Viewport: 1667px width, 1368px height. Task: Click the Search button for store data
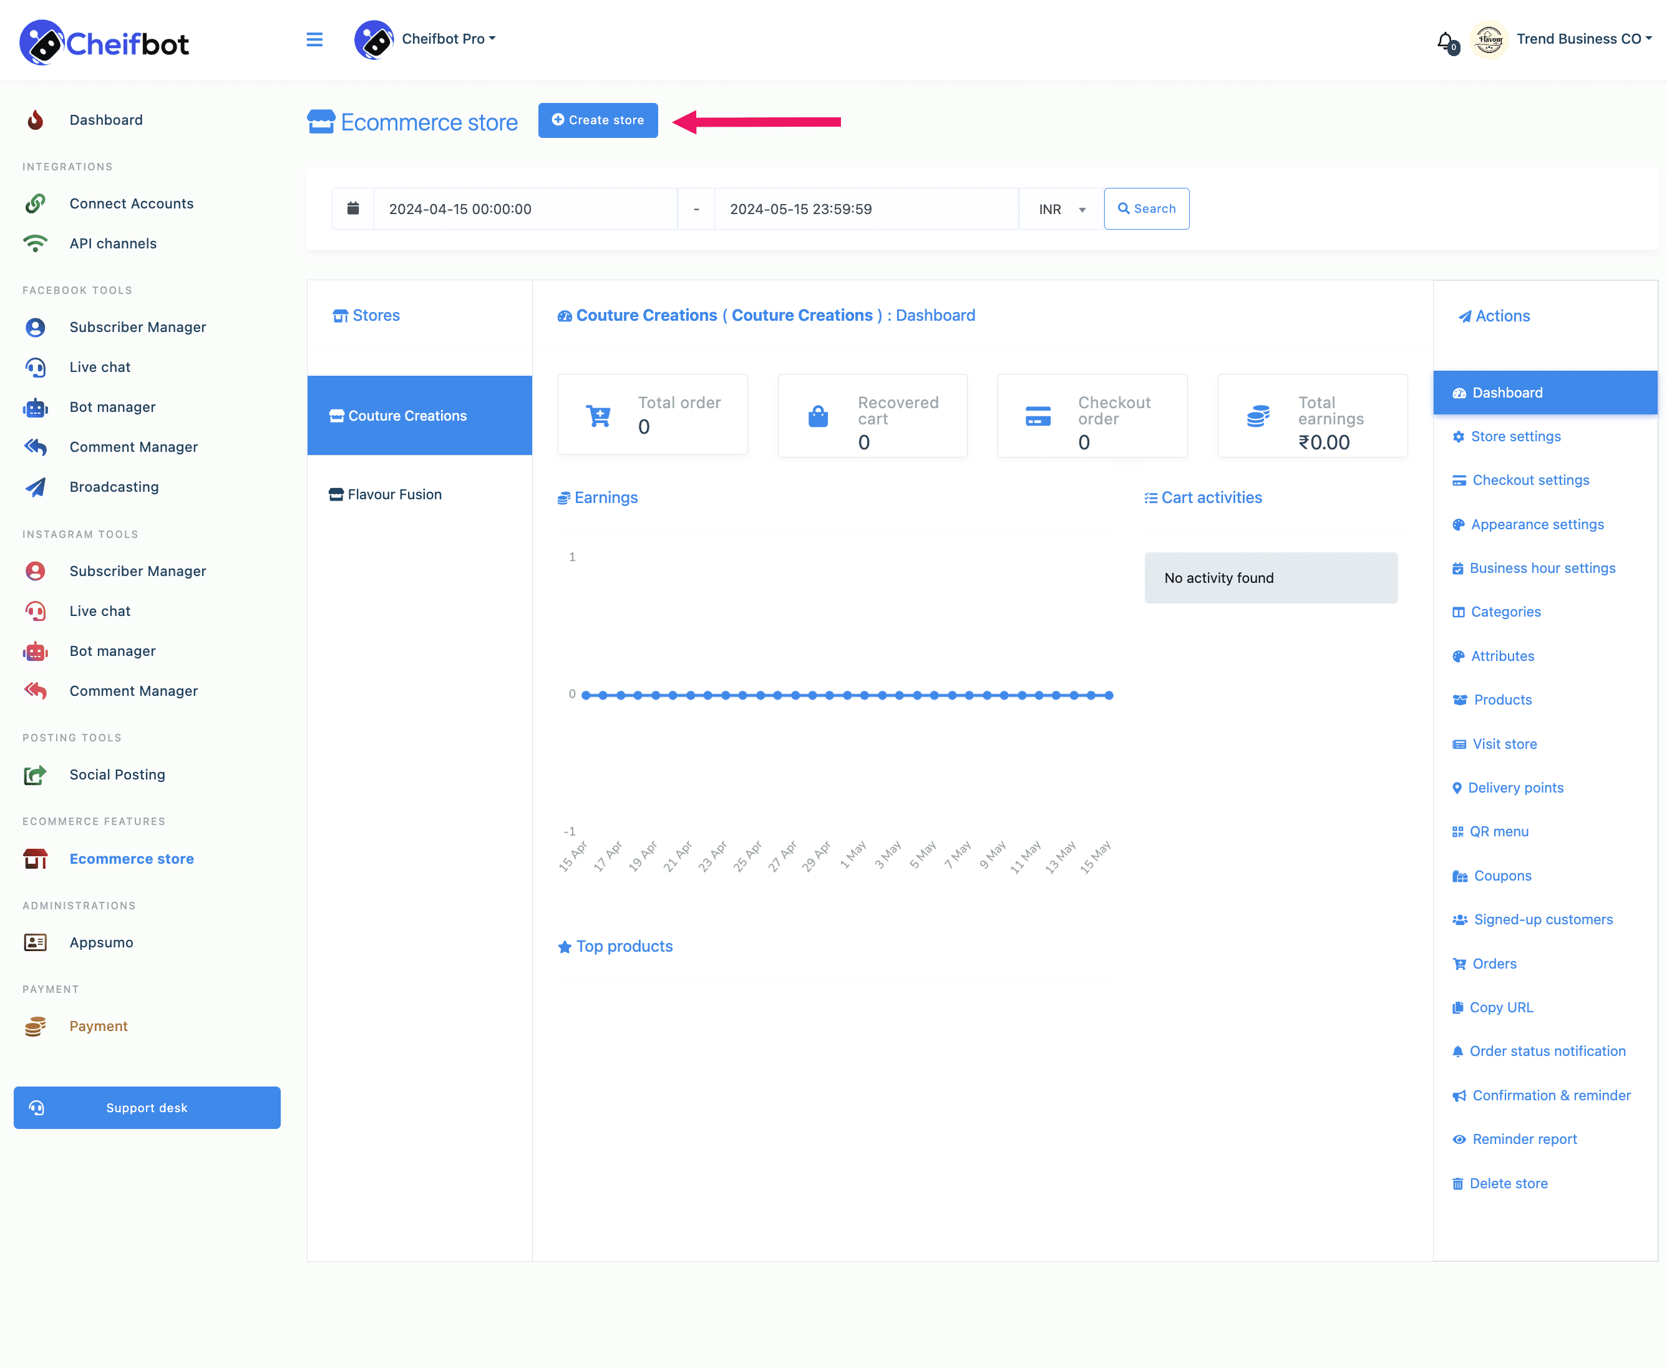click(1147, 208)
